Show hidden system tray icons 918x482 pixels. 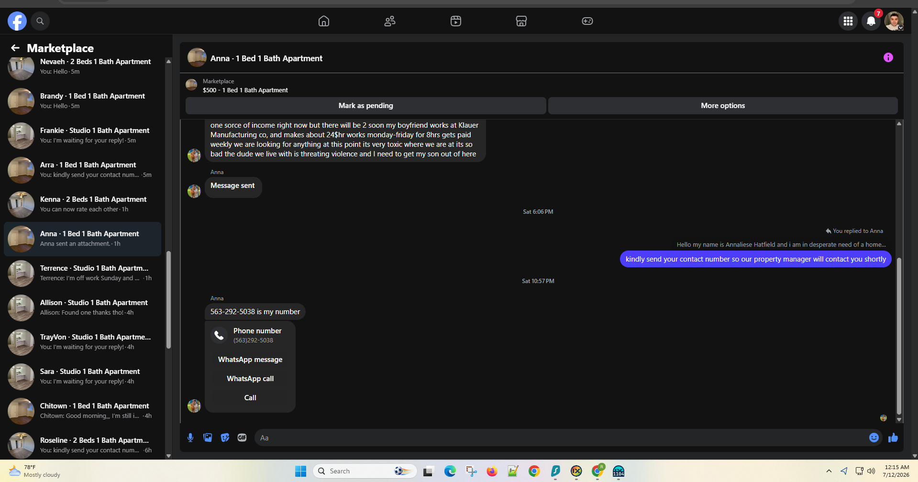pos(829,471)
